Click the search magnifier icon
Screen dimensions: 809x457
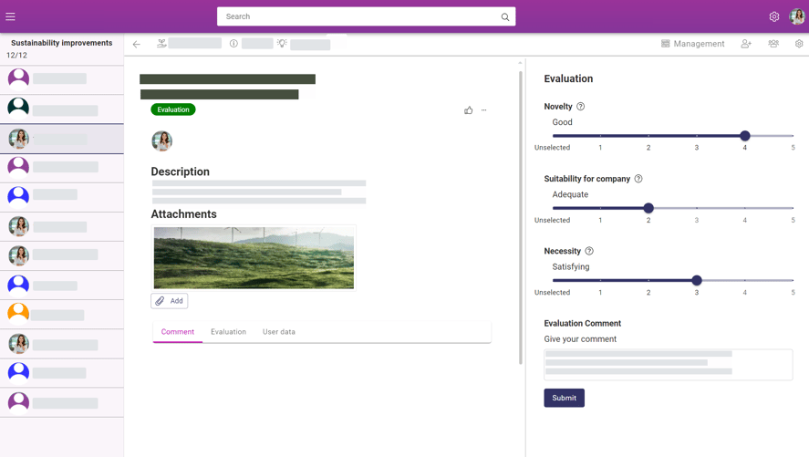[x=505, y=17]
